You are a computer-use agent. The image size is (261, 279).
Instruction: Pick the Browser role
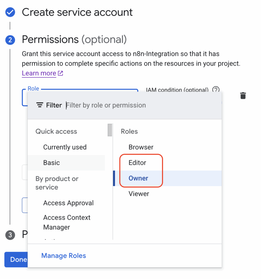pyautogui.click(x=141, y=147)
